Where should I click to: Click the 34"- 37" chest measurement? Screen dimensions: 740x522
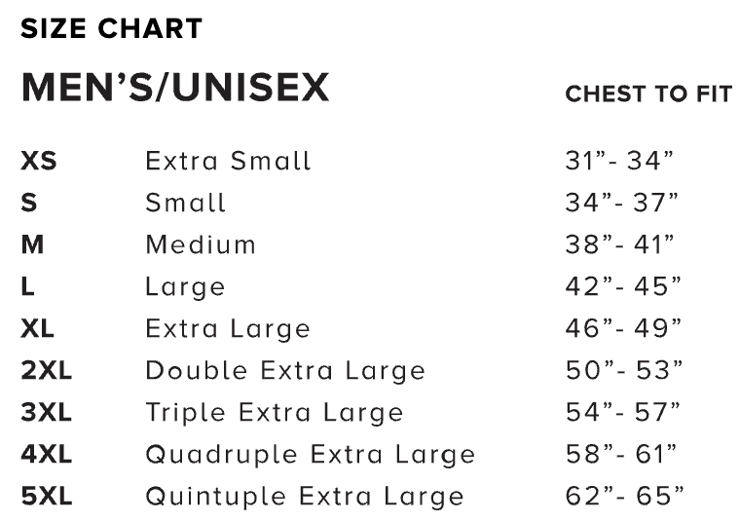tap(621, 203)
